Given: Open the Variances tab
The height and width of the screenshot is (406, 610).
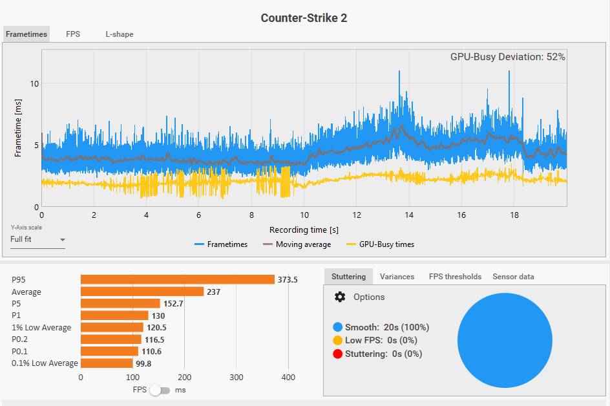Looking at the screenshot, I should click(x=397, y=277).
